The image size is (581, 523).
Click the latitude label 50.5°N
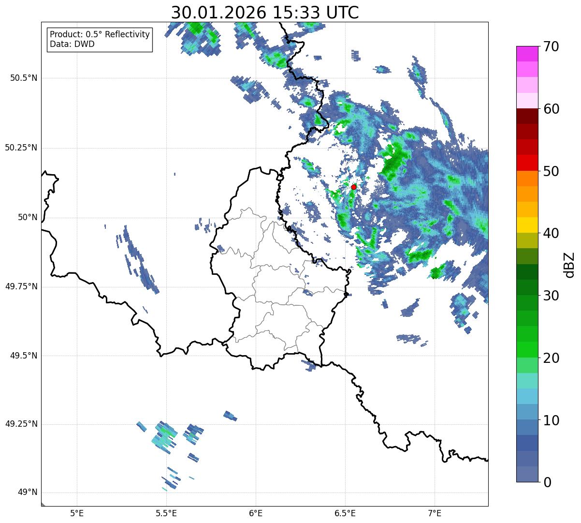24,78
